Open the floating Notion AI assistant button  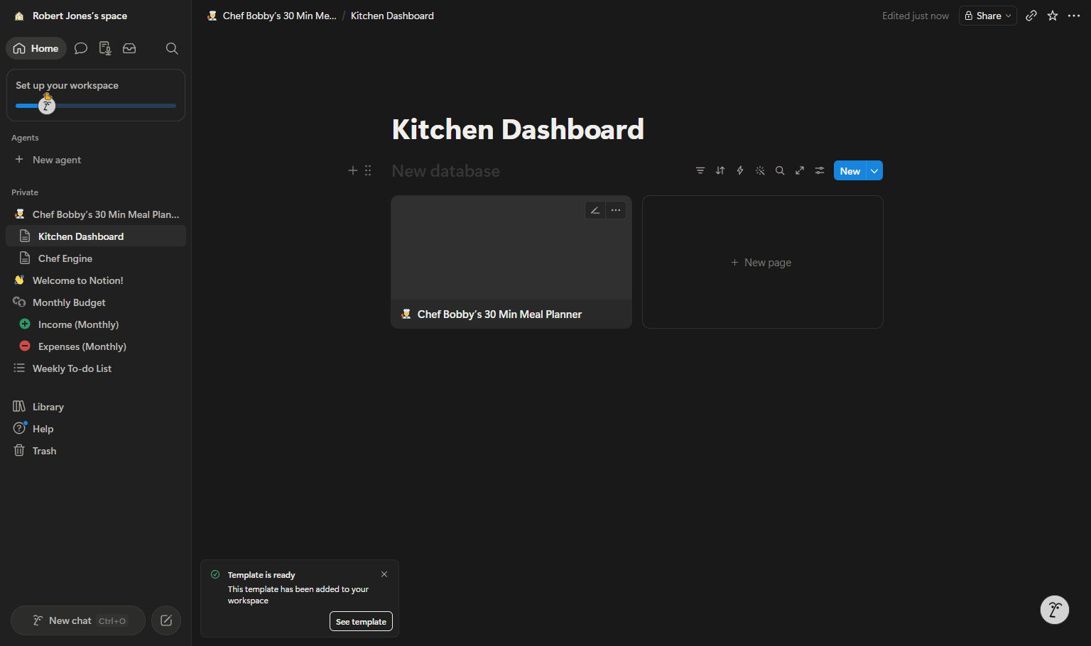[1055, 610]
